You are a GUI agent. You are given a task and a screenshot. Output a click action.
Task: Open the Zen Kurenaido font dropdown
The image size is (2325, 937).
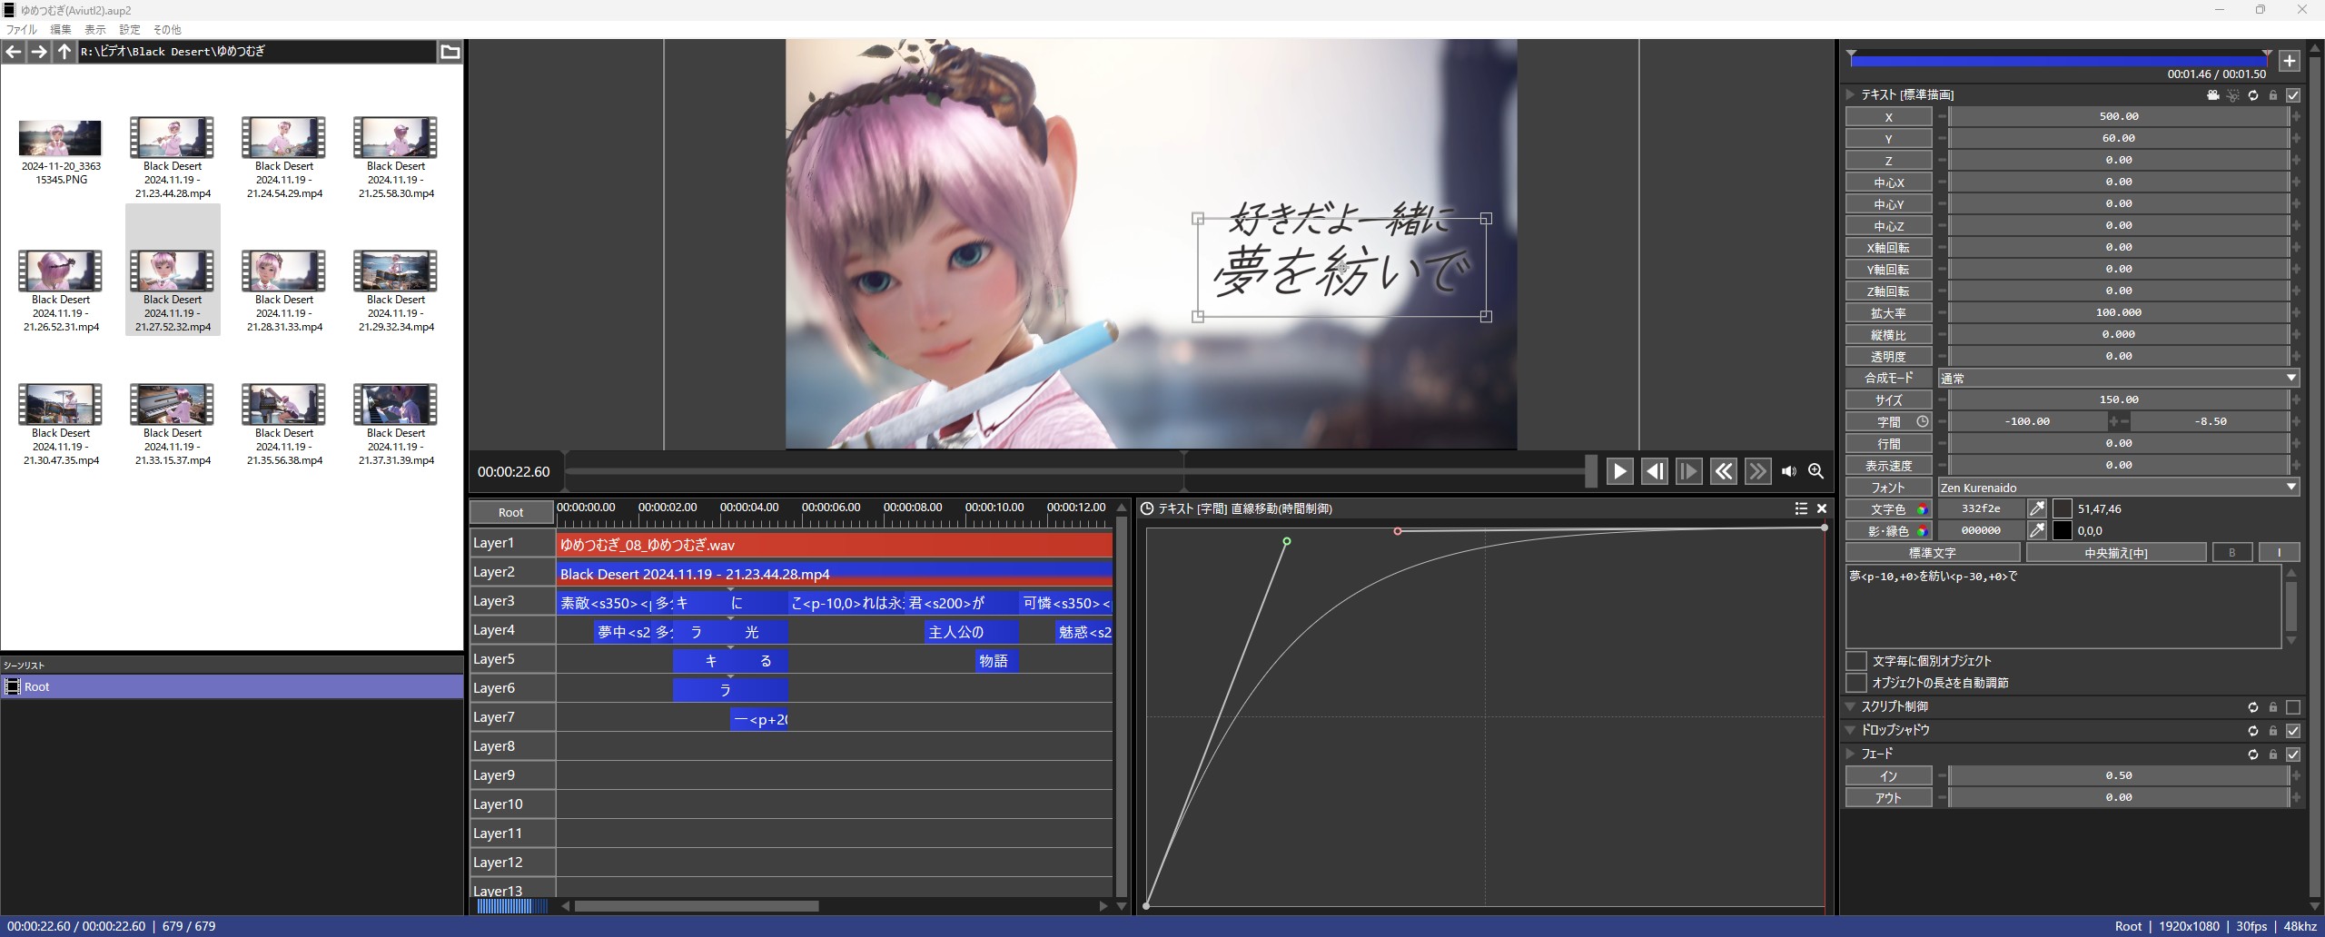tap(2117, 488)
